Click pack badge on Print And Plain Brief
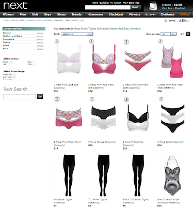The image size is (193, 207). click(126, 42)
